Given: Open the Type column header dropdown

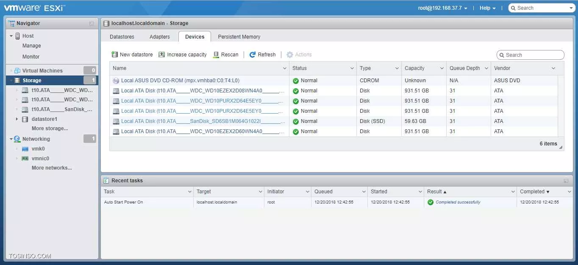Looking at the screenshot, I should tap(397, 68).
